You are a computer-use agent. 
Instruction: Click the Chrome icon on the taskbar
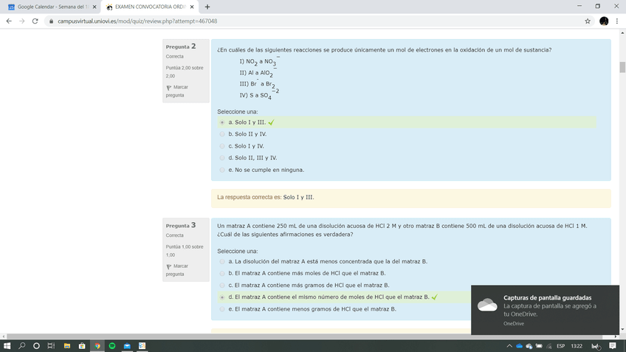click(x=97, y=345)
